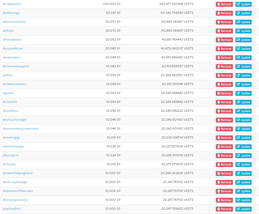Open the @schoolforsdg4 account link
The image size is (259, 214).
[14, 120]
